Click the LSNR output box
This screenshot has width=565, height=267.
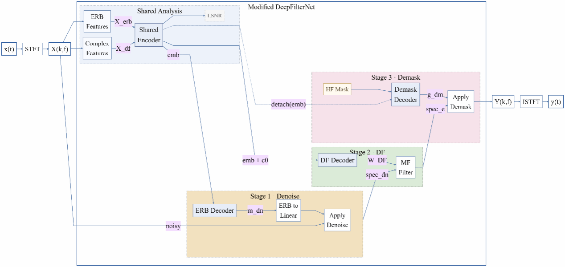click(x=214, y=16)
